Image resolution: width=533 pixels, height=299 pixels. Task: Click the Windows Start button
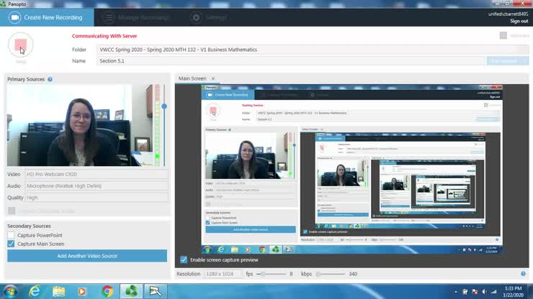coord(9,291)
